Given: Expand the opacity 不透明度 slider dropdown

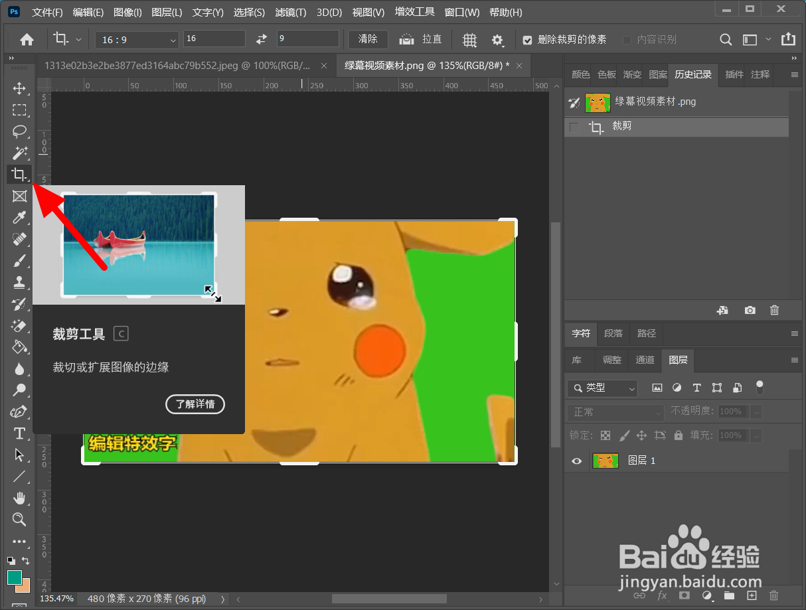Looking at the screenshot, I should [756, 412].
